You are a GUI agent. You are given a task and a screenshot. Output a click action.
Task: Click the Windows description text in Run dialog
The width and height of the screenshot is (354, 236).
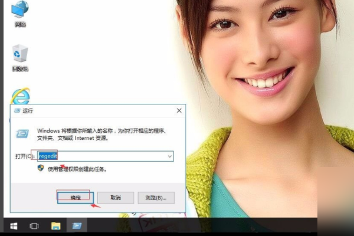(102, 135)
